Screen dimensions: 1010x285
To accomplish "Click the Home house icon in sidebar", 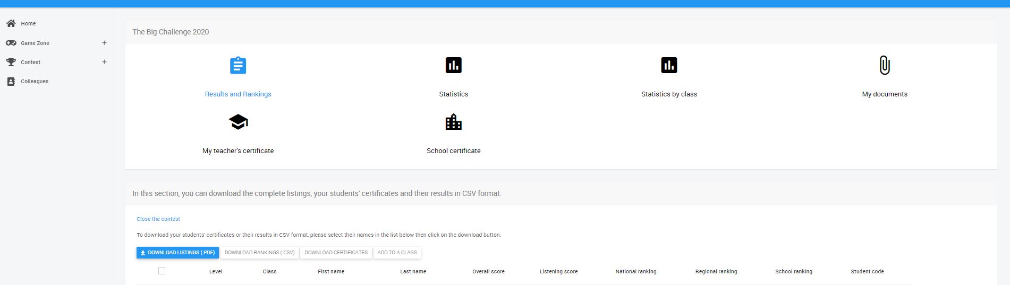I will [x=11, y=23].
